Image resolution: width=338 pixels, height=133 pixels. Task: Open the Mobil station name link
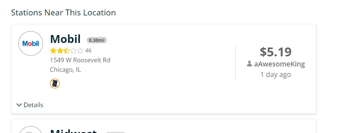click(x=65, y=39)
